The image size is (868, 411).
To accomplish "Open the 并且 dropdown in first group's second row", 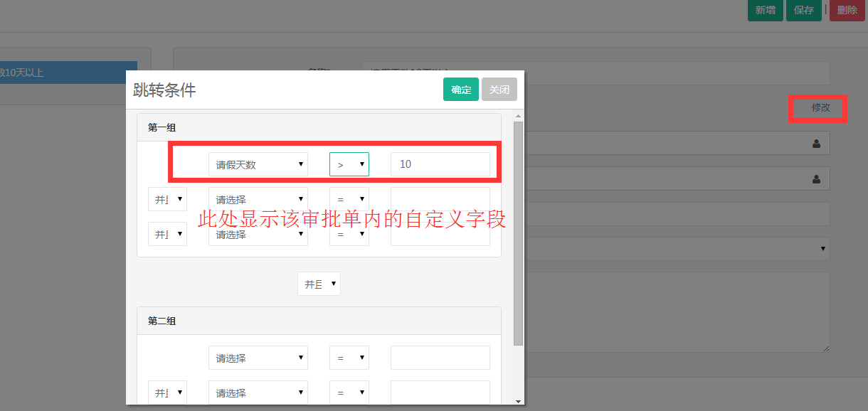I will coord(167,199).
